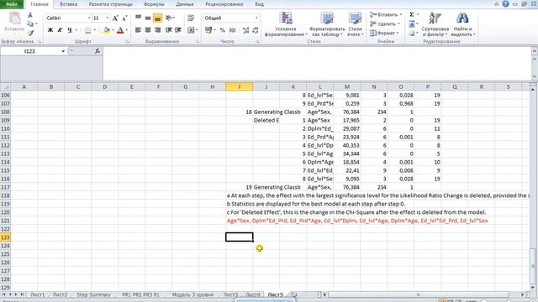Click the cell borders icon
This screenshot has height=302, width=538.
[88, 30]
